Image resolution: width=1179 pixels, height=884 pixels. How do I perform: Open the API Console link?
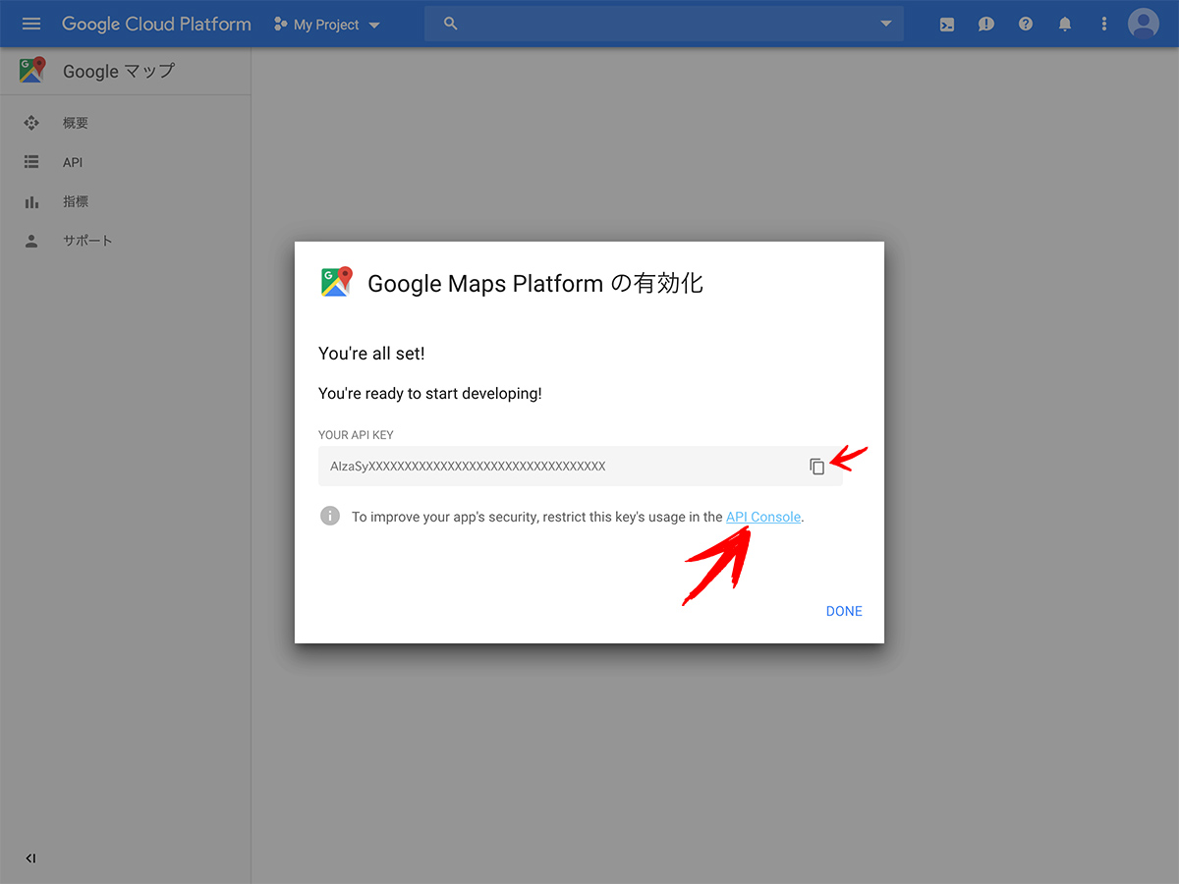[762, 516]
